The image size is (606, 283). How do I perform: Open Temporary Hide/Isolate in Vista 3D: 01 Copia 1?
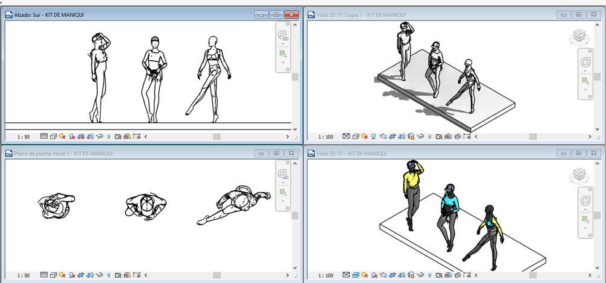(420, 136)
